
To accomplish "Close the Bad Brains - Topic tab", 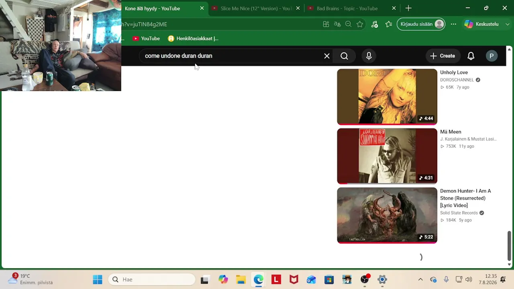I will coord(394,8).
